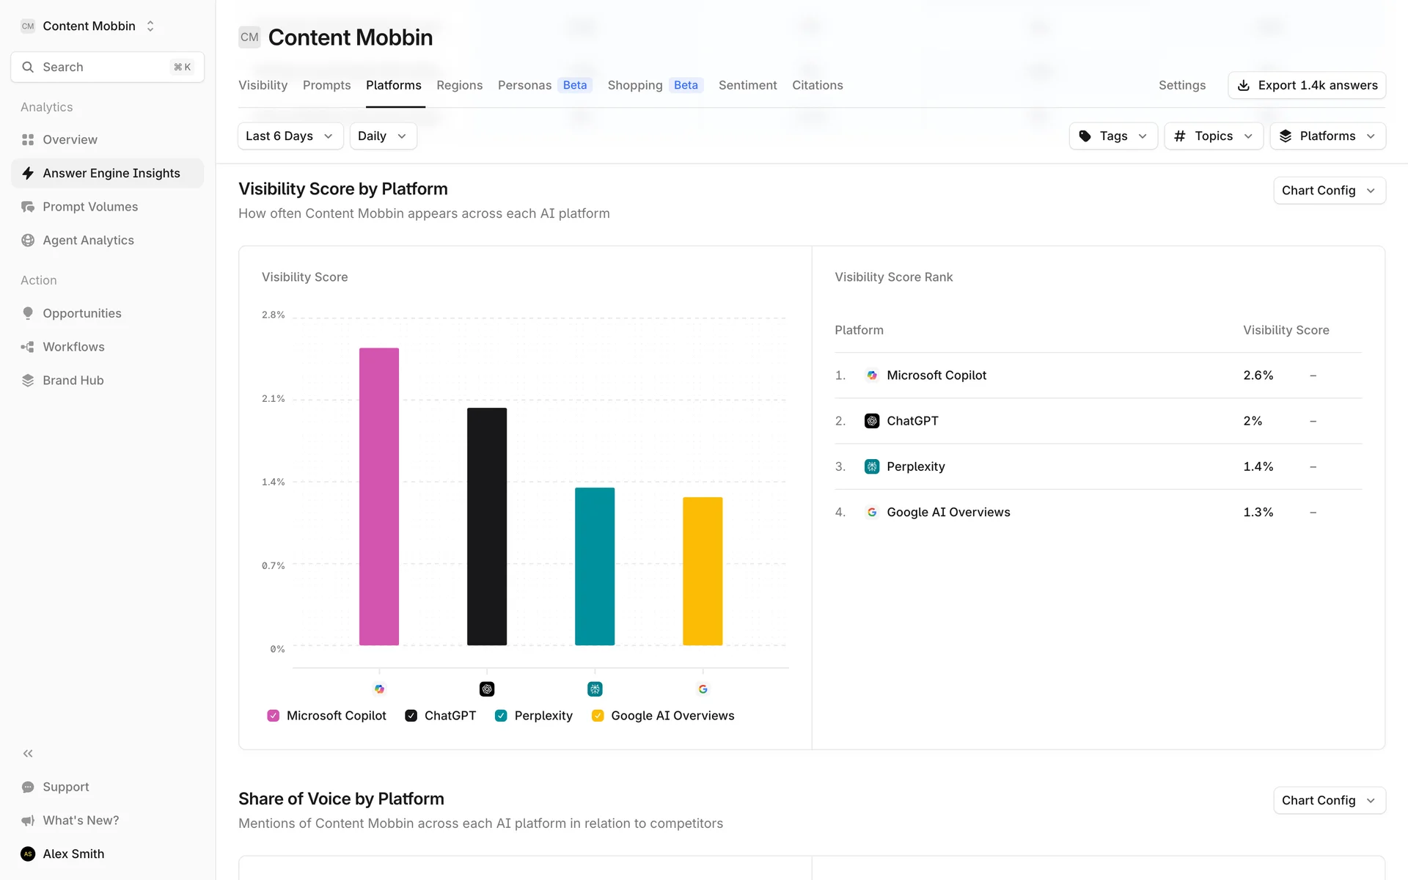Open Visibility Score Chart Config dropdown

tap(1328, 191)
